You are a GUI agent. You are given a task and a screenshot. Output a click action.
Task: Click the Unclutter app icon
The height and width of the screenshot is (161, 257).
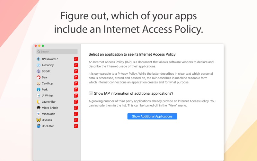(x=39, y=126)
